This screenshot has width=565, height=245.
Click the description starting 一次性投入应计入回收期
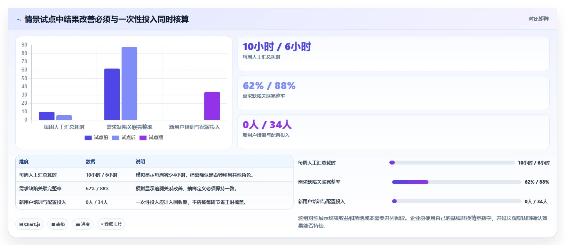click(x=191, y=202)
